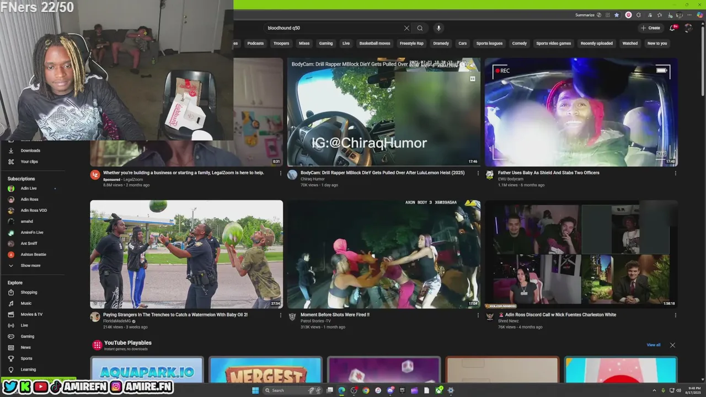Open the YouTube account avatar menu

(x=688, y=28)
